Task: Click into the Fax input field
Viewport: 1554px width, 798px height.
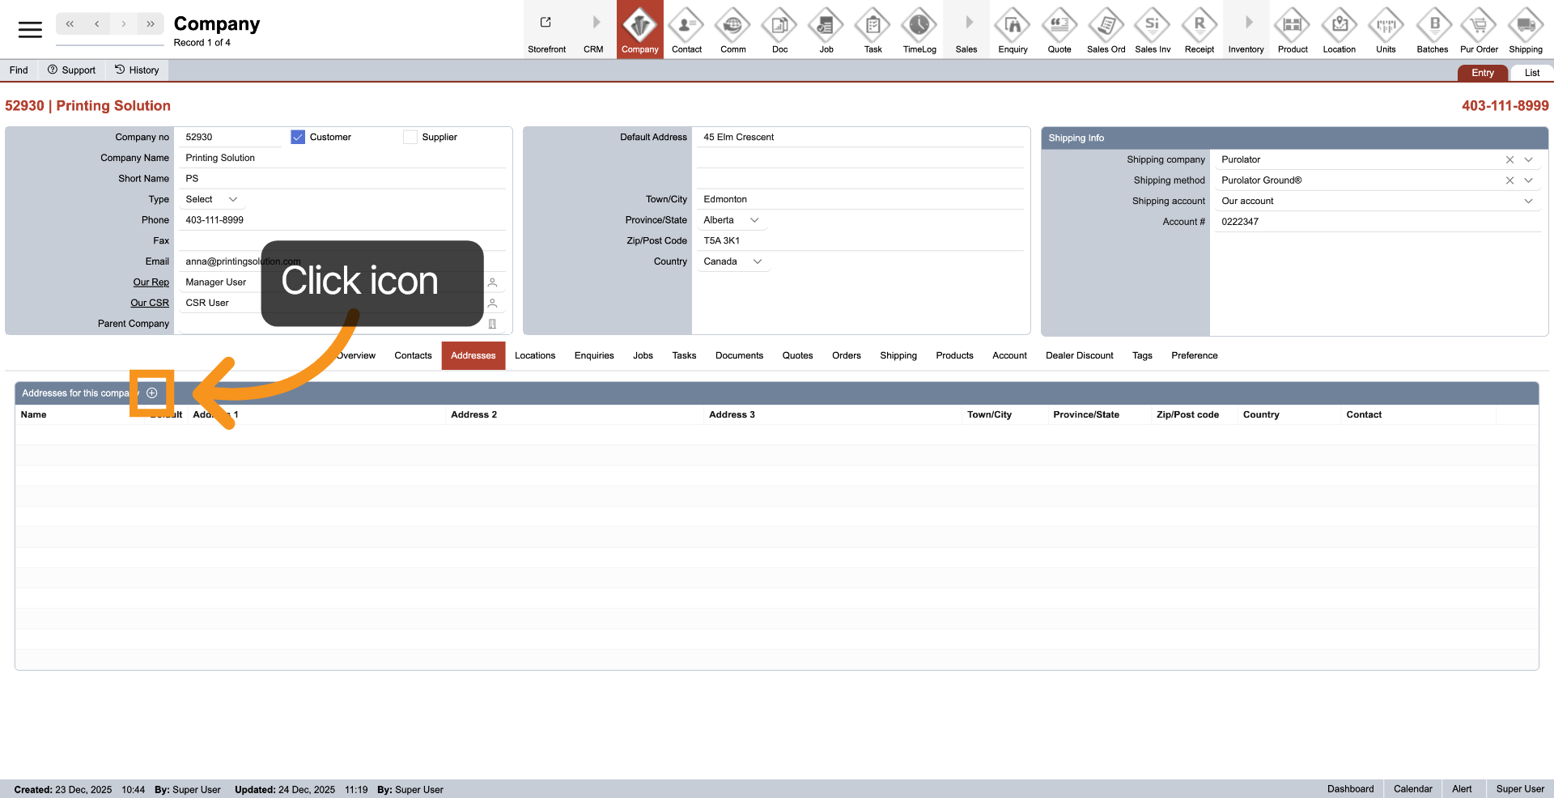Action: pos(340,241)
